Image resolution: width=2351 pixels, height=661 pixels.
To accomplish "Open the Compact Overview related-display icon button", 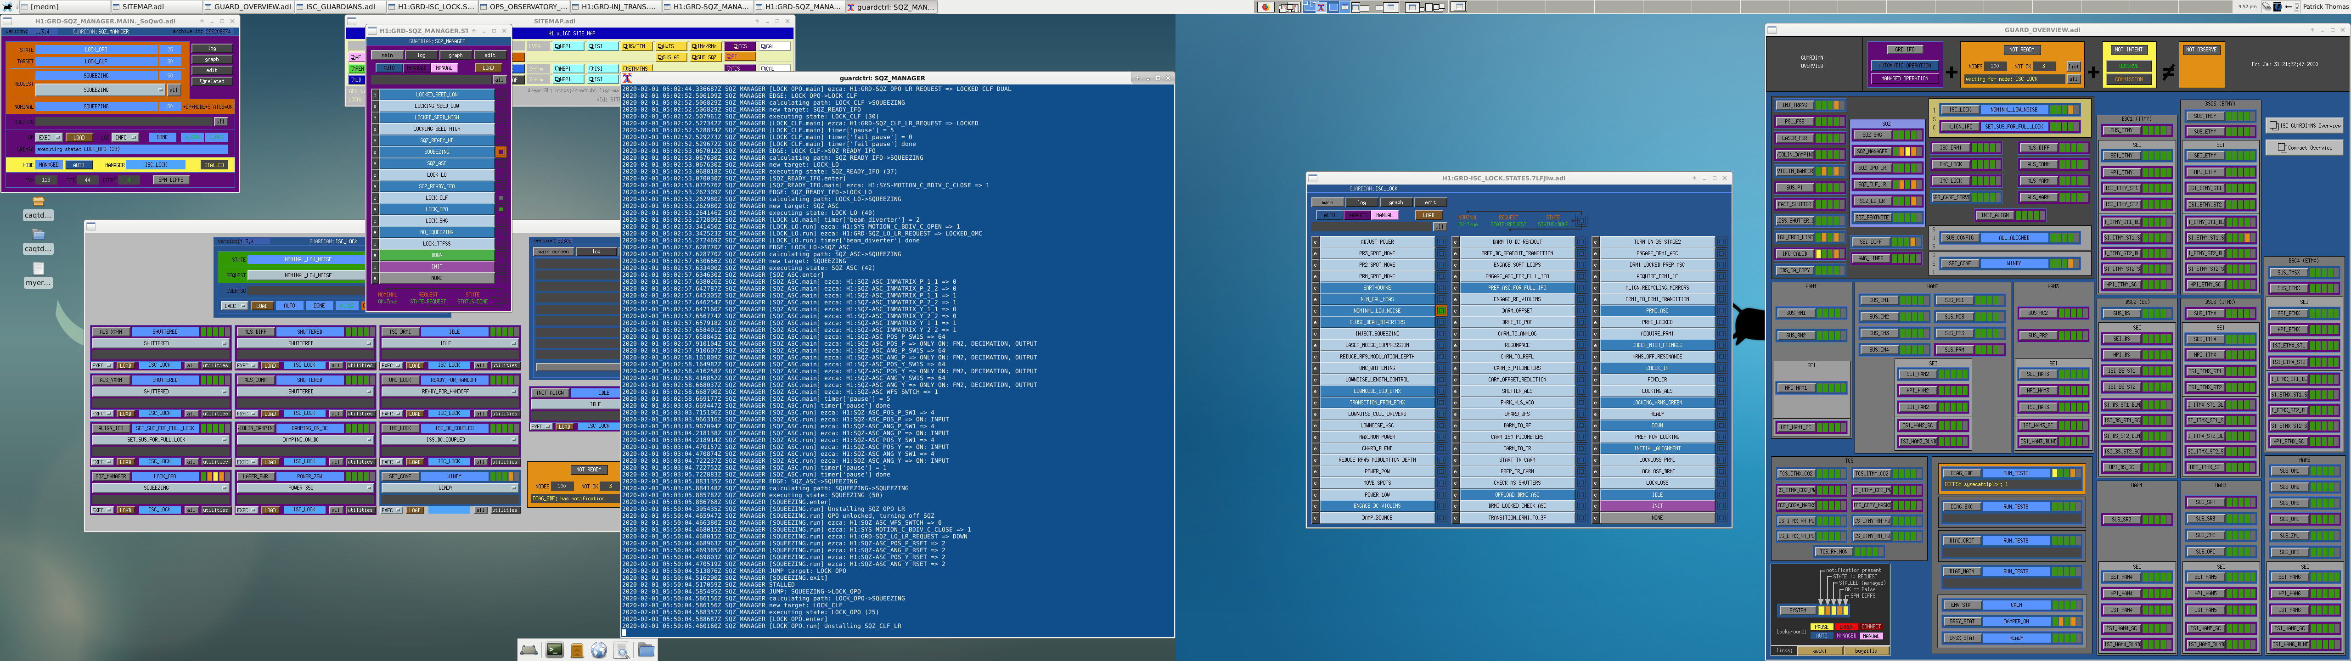I will (x=2304, y=147).
